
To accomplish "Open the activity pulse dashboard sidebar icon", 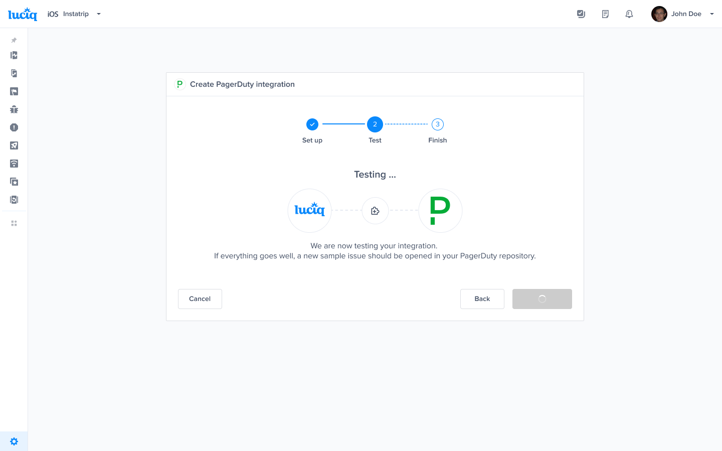I will point(14,55).
